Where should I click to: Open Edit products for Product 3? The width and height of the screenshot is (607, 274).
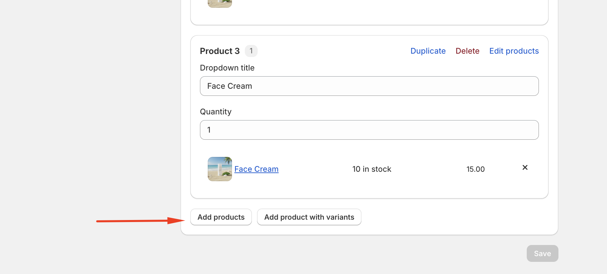pyautogui.click(x=514, y=51)
